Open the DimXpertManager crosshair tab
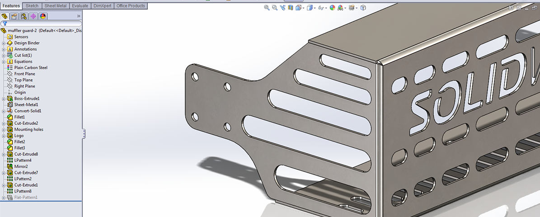This screenshot has height=217, width=540. coord(33,16)
